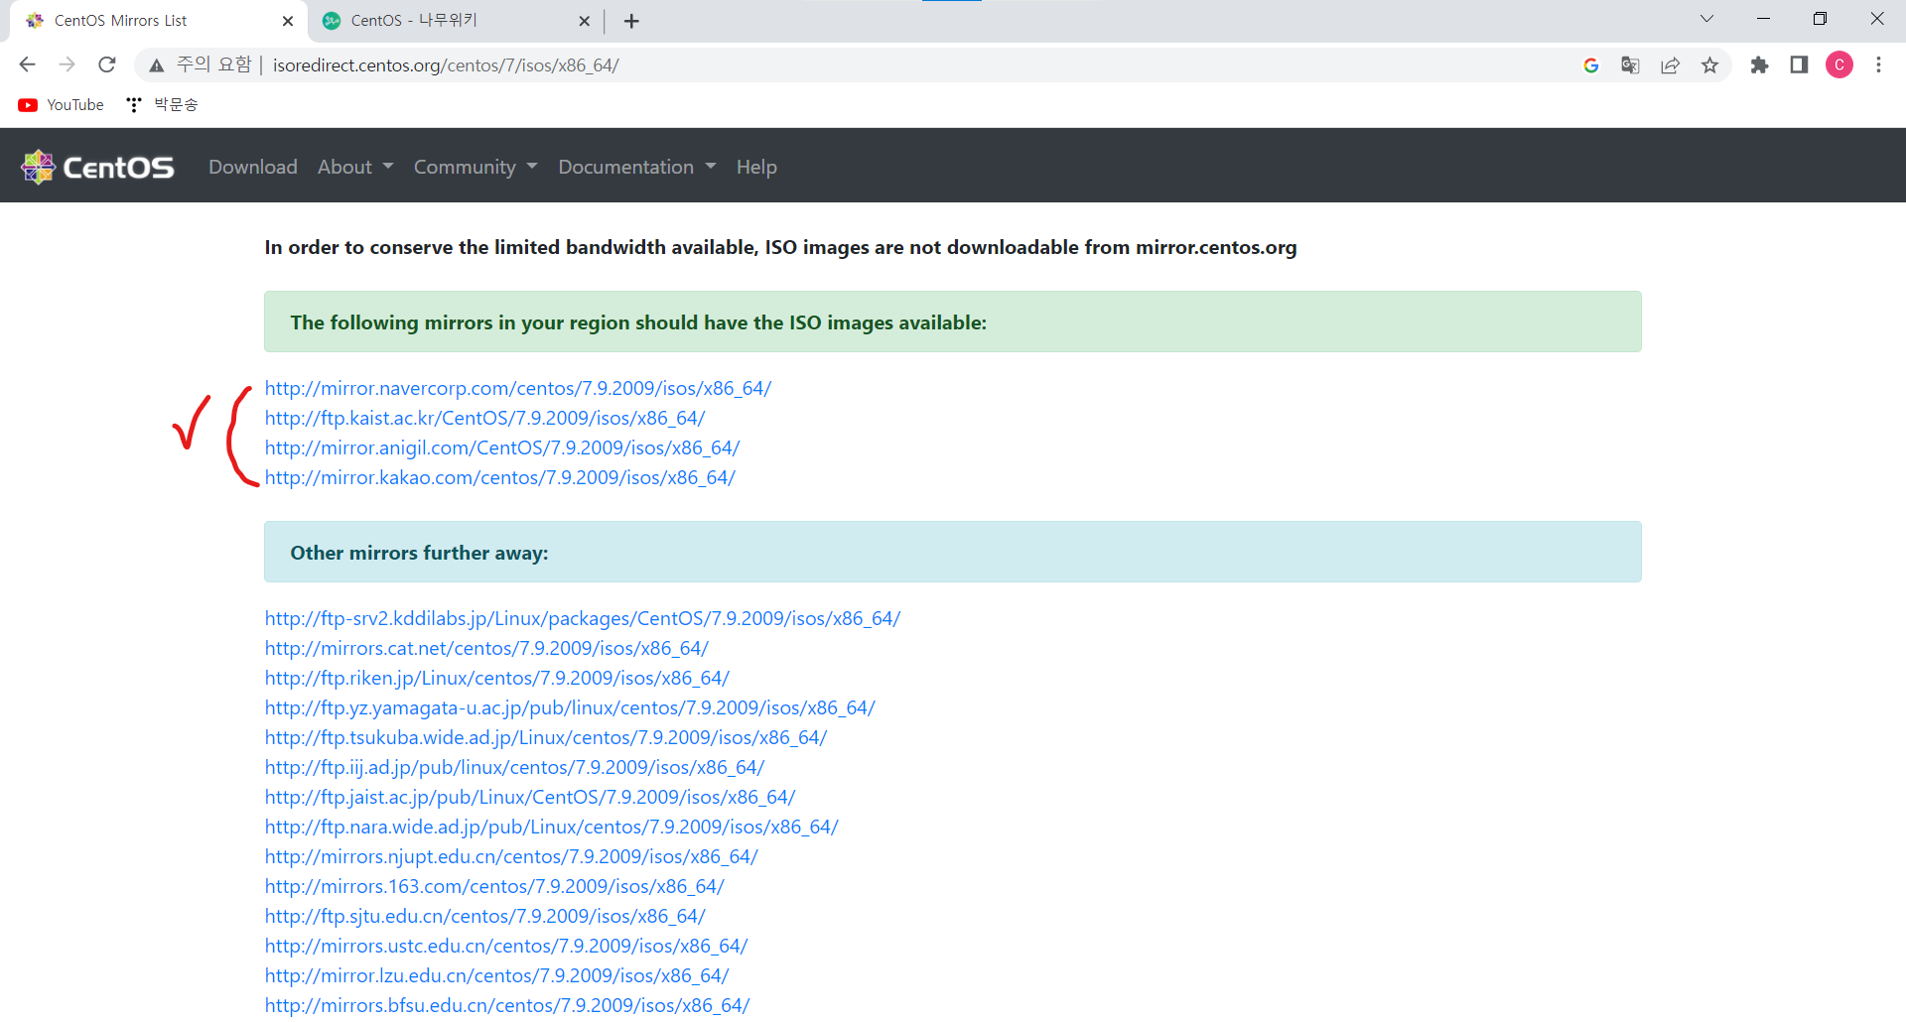Share this page icon
The height and width of the screenshot is (1022, 1906).
[x=1671, y=65]
